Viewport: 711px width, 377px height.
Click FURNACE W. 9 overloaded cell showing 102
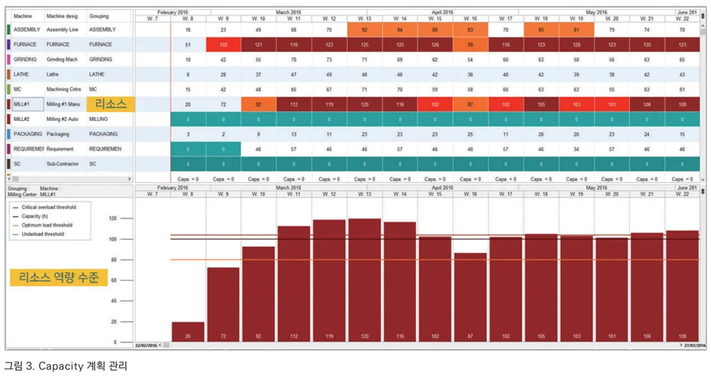(x=223, y=45)
